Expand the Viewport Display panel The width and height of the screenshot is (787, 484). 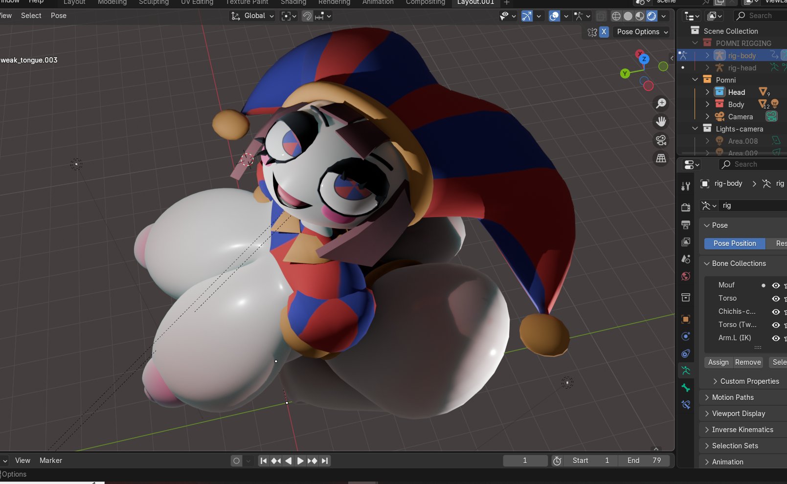(x=738, y=414)
